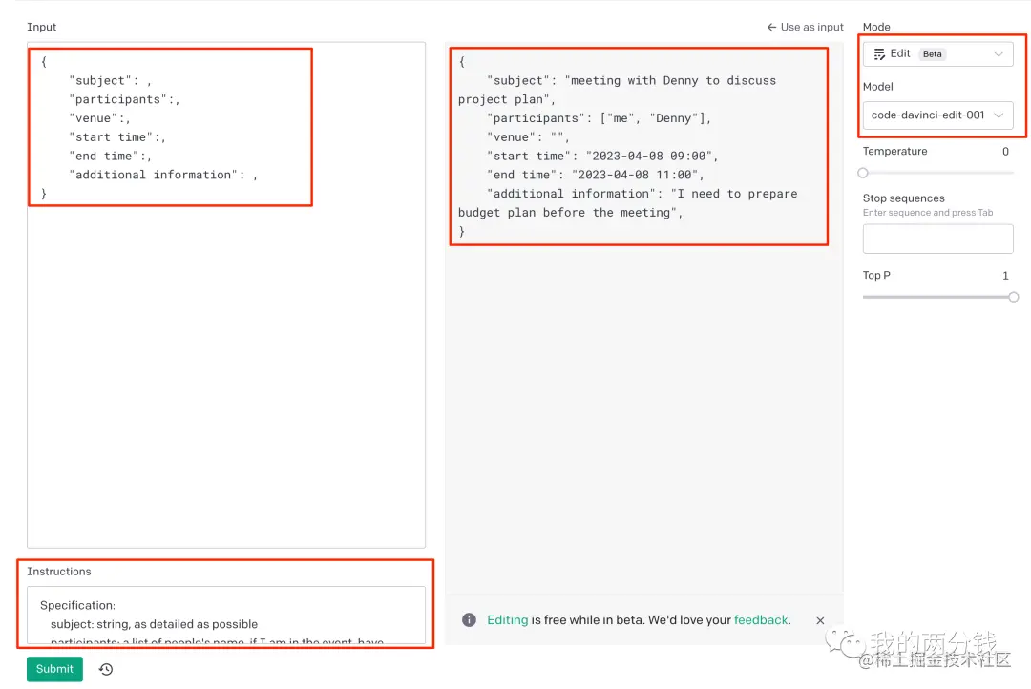Click Input "end time": line

tap(111, 156)
